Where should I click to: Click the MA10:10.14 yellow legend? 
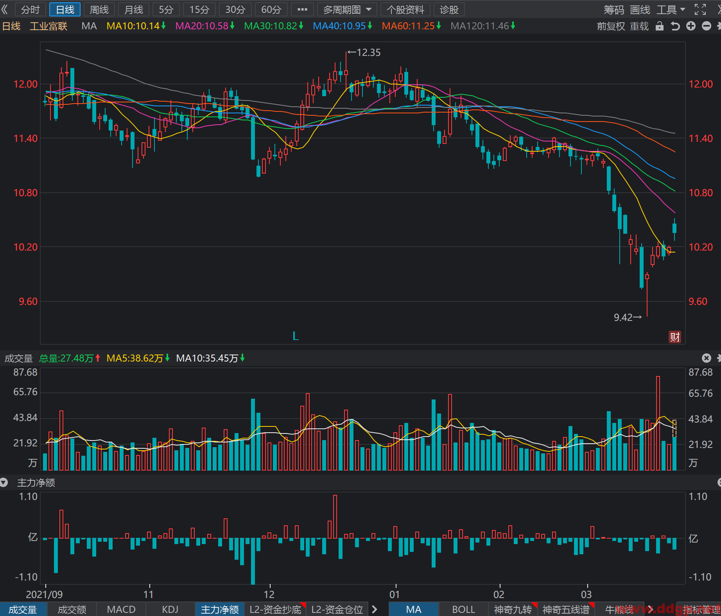[x=136, y=26]
